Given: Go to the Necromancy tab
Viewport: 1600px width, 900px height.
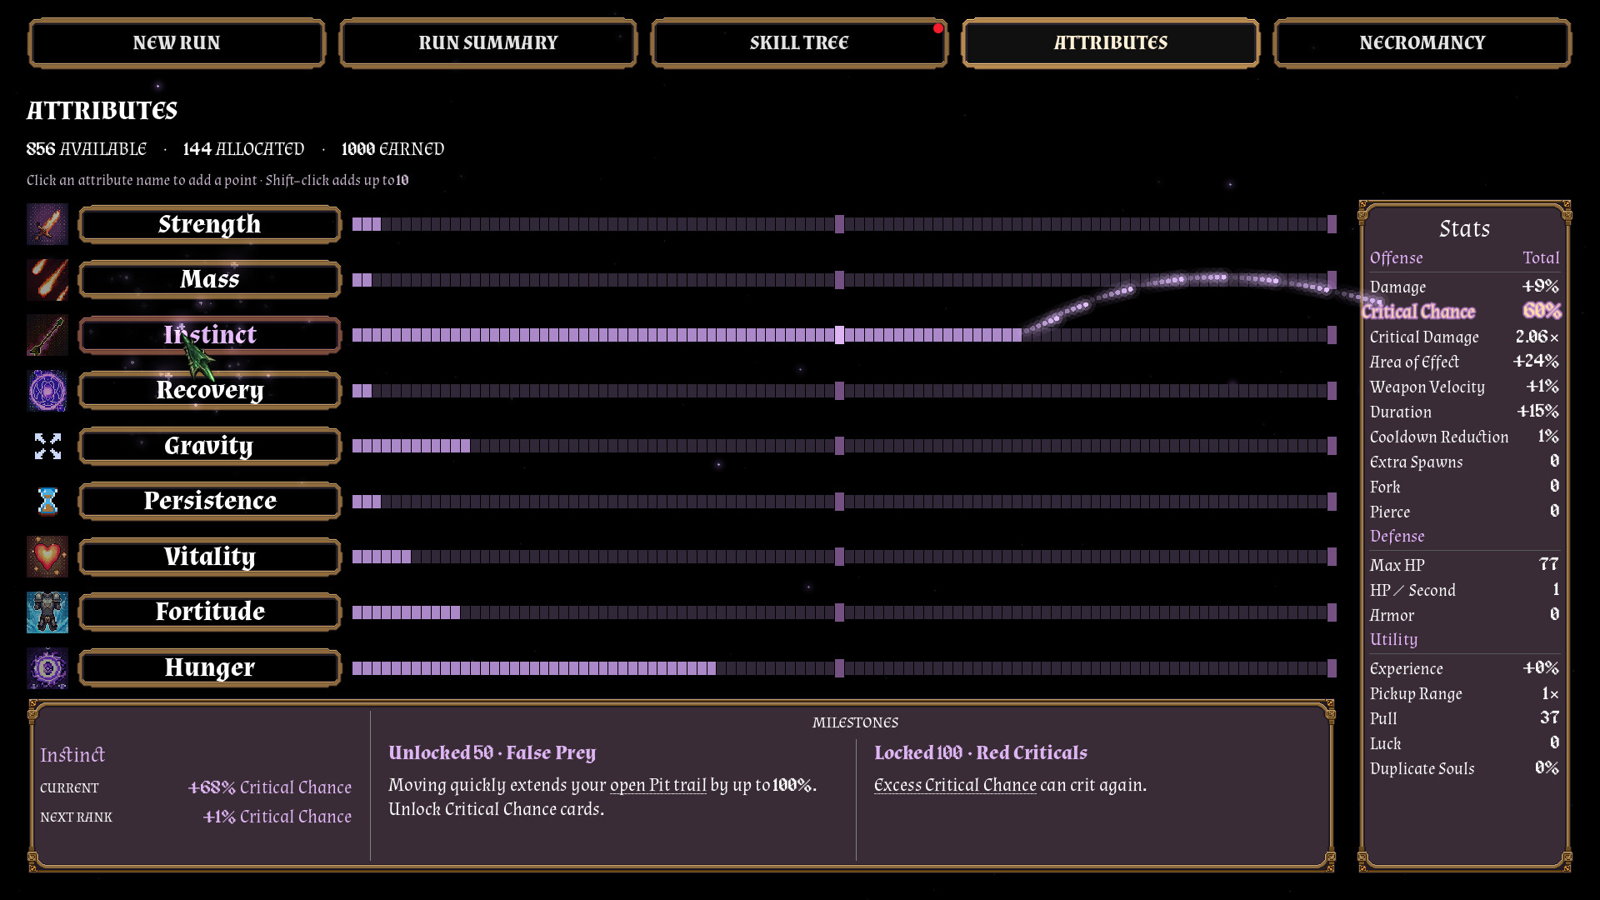Looking at the screenshot, I should point(1422,43).
